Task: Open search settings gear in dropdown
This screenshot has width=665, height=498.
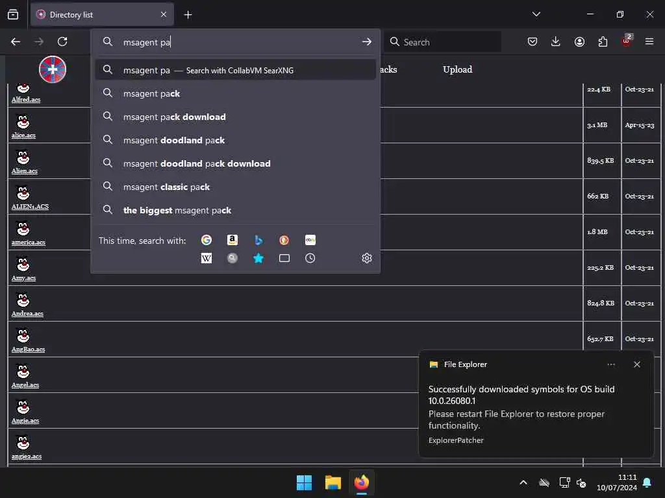Action: click(367, 258)
